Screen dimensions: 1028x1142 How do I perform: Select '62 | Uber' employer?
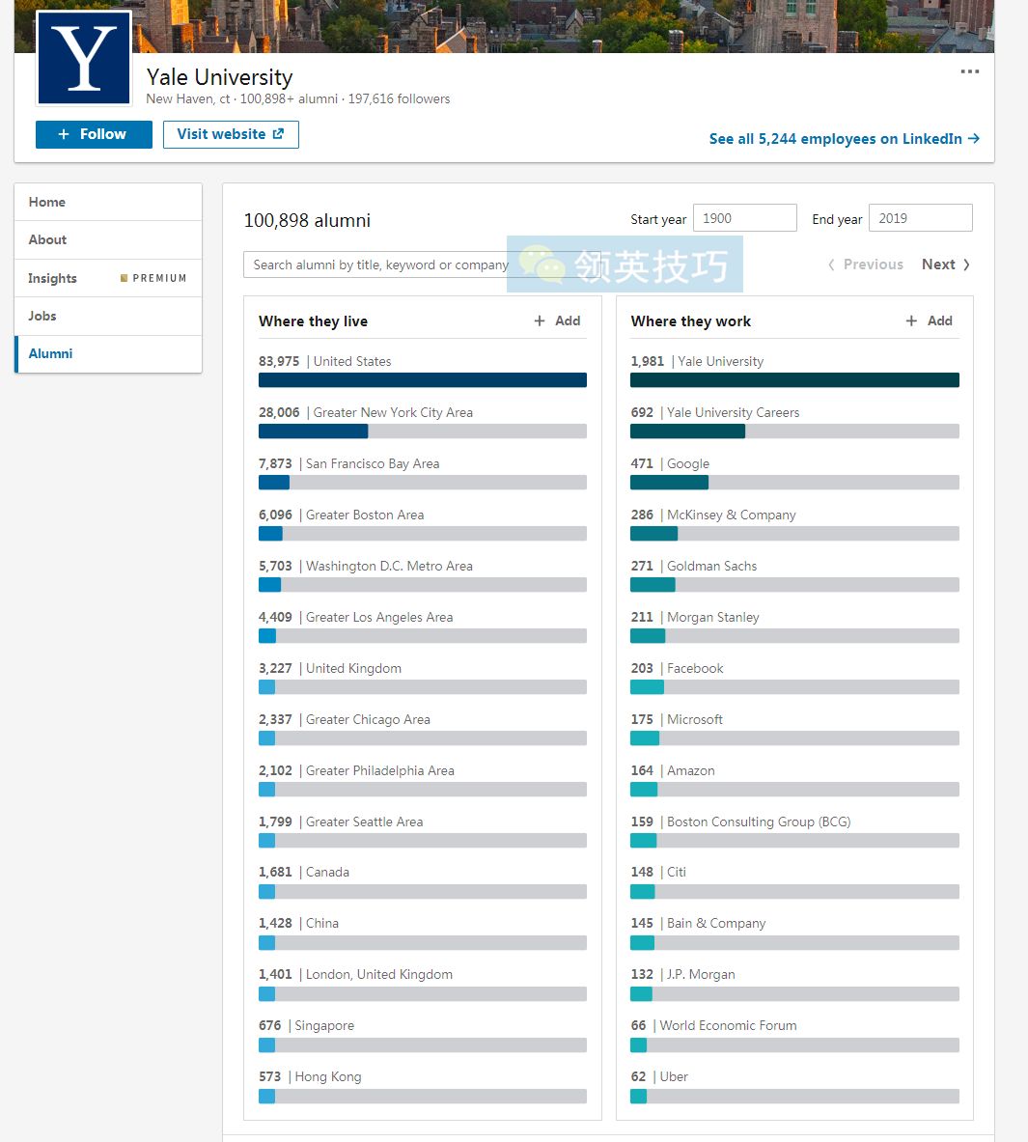click(794, 1086)
